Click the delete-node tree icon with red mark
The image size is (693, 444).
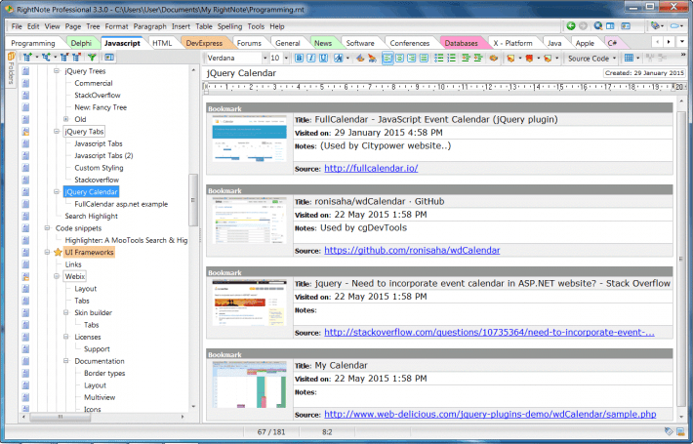[x=77, y=57]
